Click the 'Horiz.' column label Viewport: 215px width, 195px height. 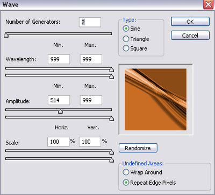62,128
